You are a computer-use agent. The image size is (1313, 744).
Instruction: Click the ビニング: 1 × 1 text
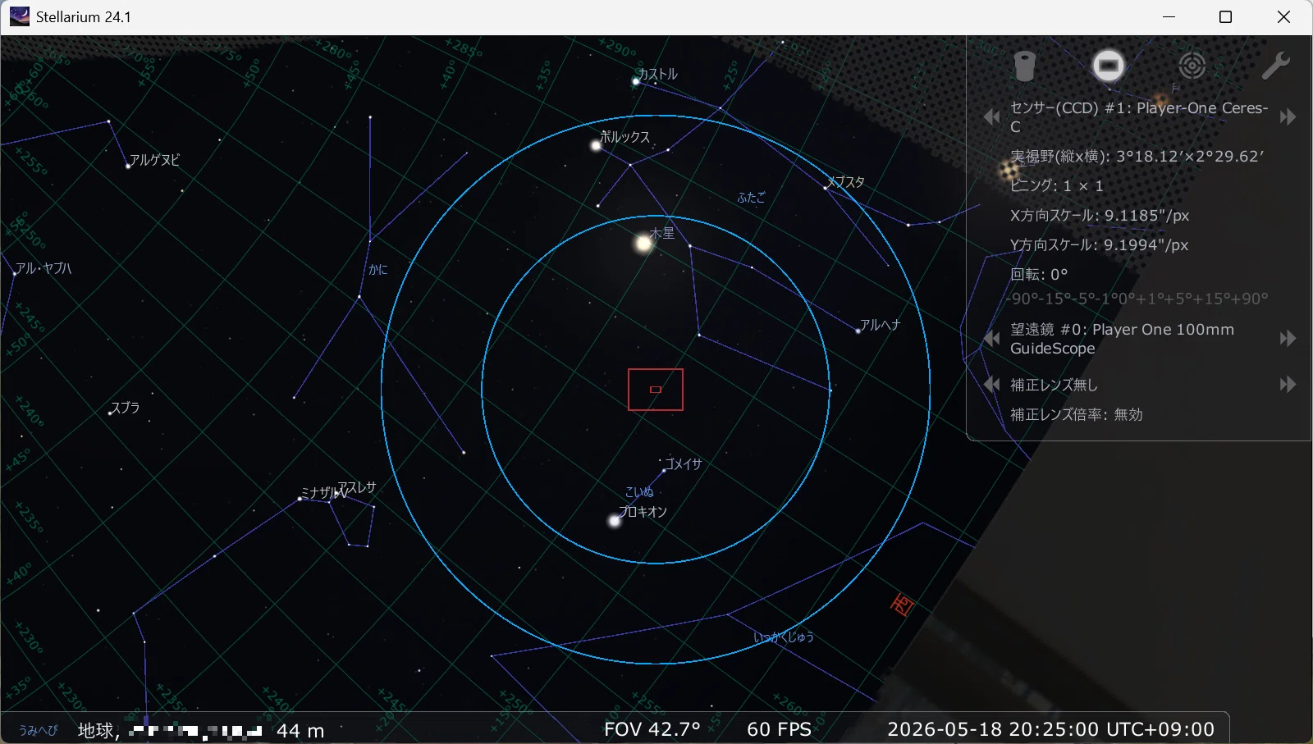point(1056,185)
